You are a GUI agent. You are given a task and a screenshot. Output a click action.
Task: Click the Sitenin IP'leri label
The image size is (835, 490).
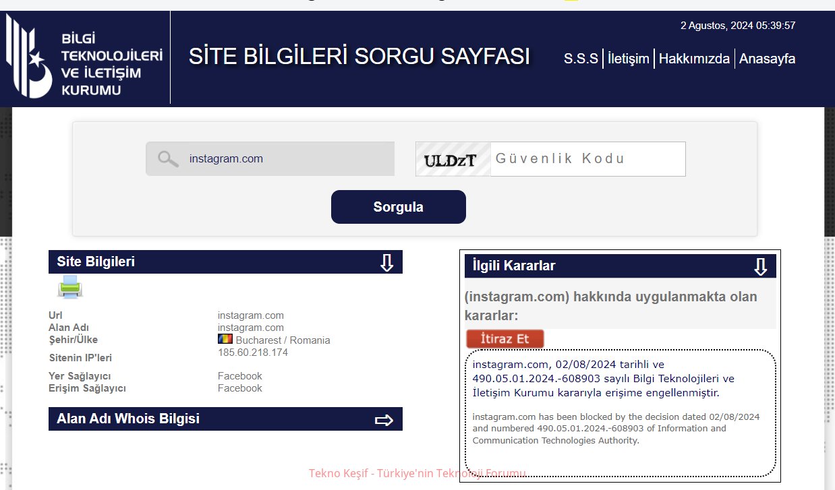tap(80, 358)
